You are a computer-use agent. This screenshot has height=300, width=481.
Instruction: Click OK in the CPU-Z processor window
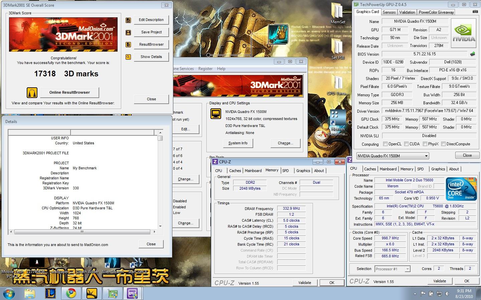(467, 281)
